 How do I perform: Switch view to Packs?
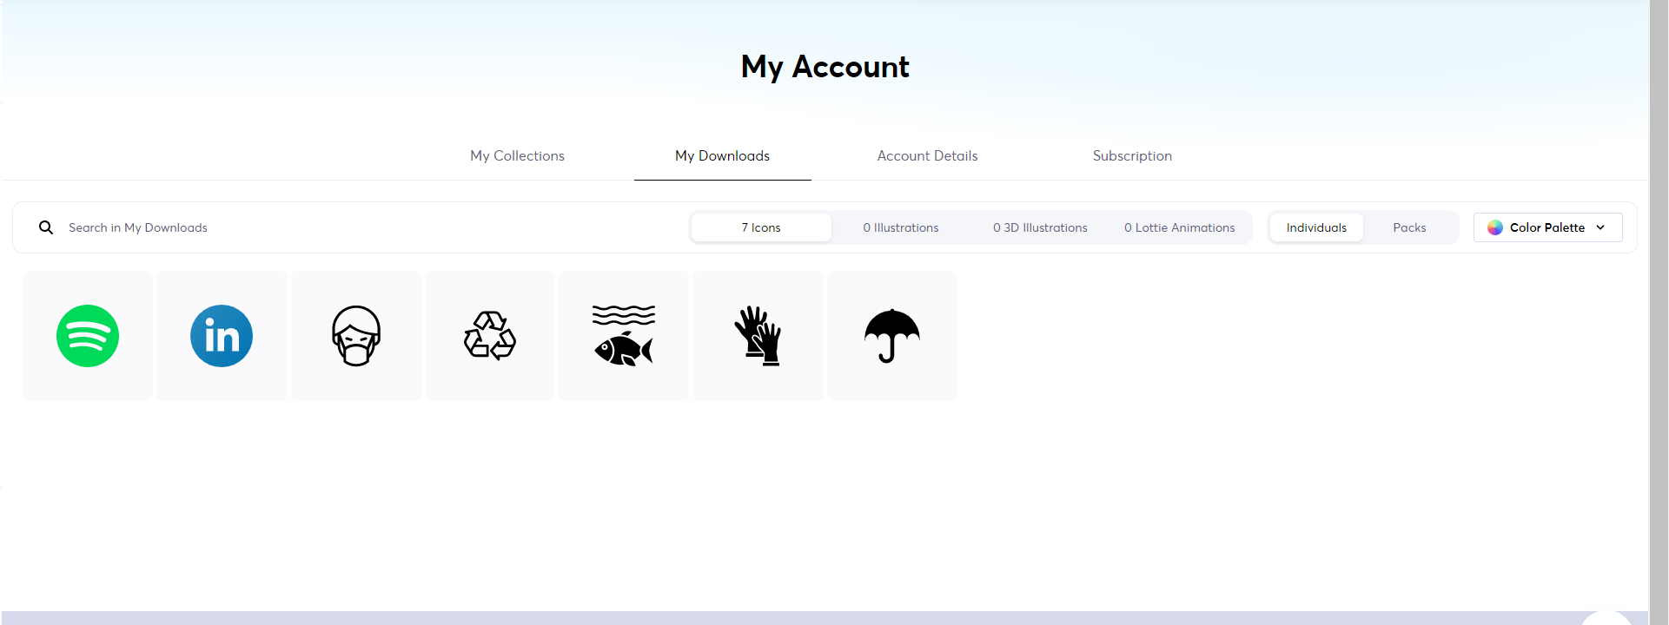point(1409,227)
